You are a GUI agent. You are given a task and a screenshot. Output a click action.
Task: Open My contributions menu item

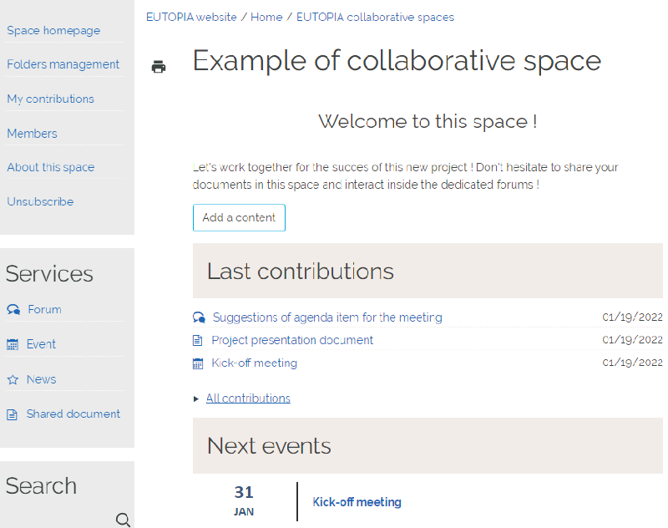coord(51,99)
